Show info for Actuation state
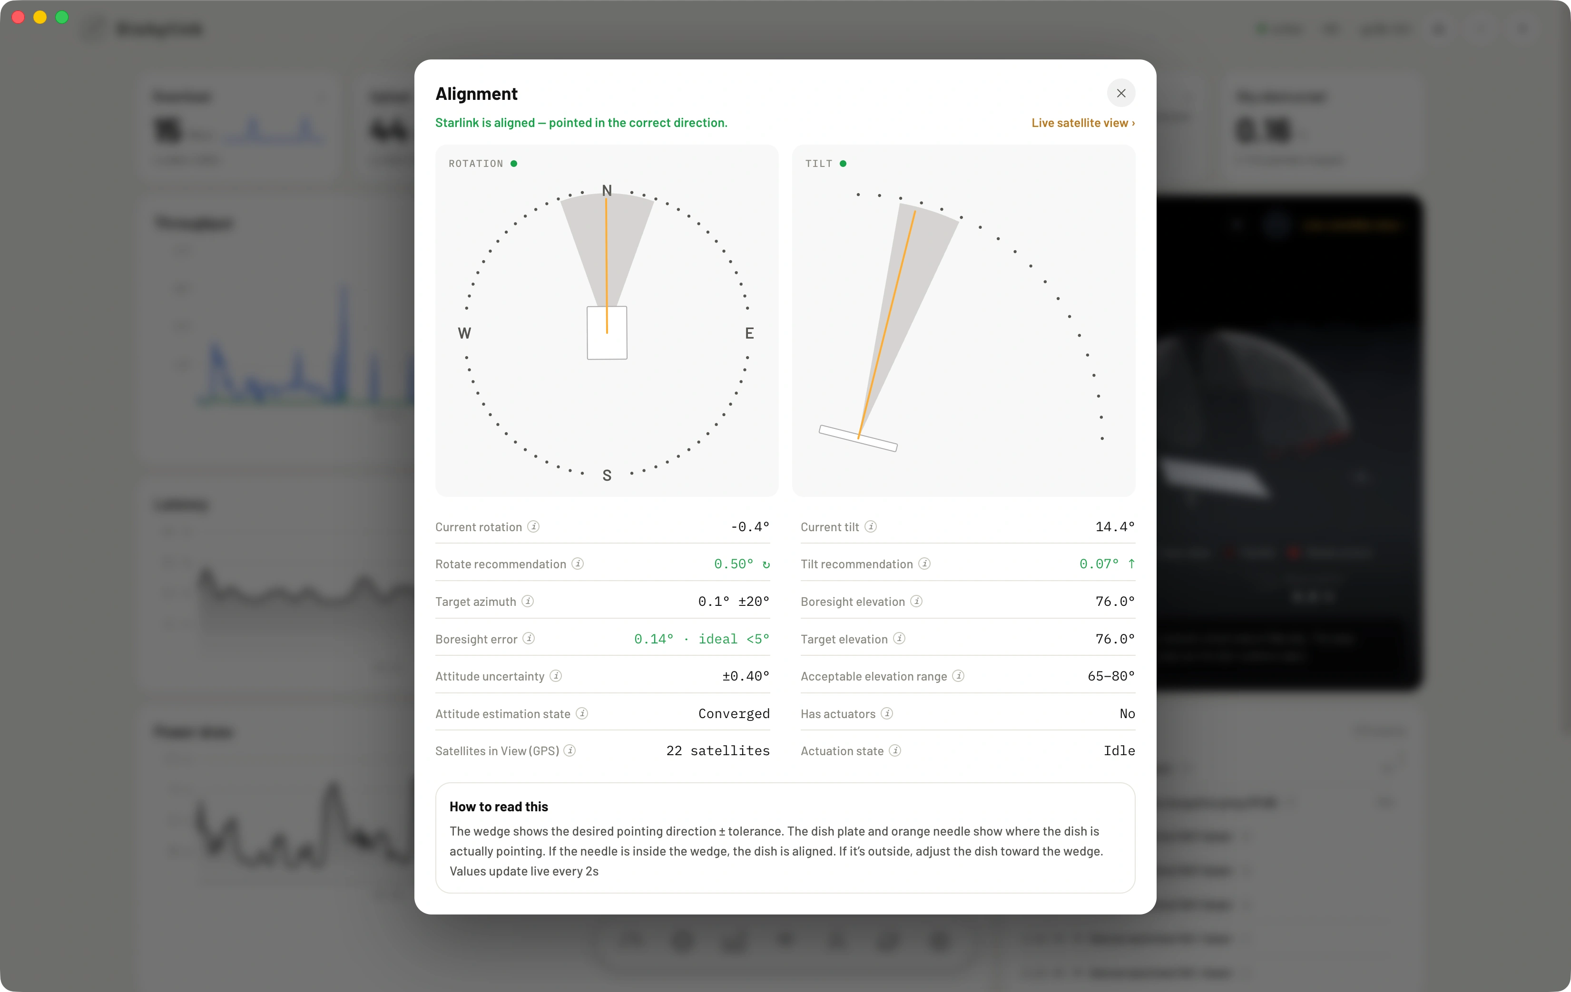The width and height of the screenshot is (1571, 992). 895,751
